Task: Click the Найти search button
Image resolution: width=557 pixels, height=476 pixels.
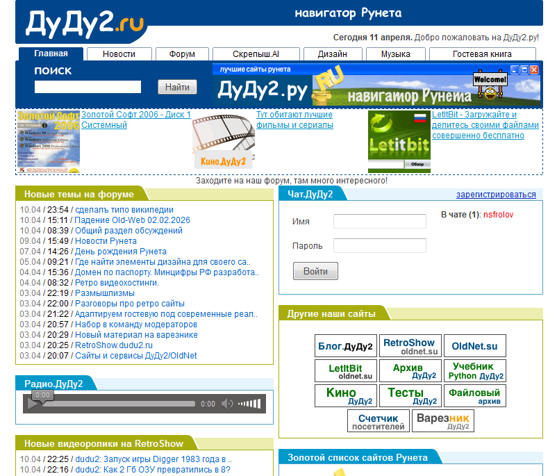Action: coord(177,87)
